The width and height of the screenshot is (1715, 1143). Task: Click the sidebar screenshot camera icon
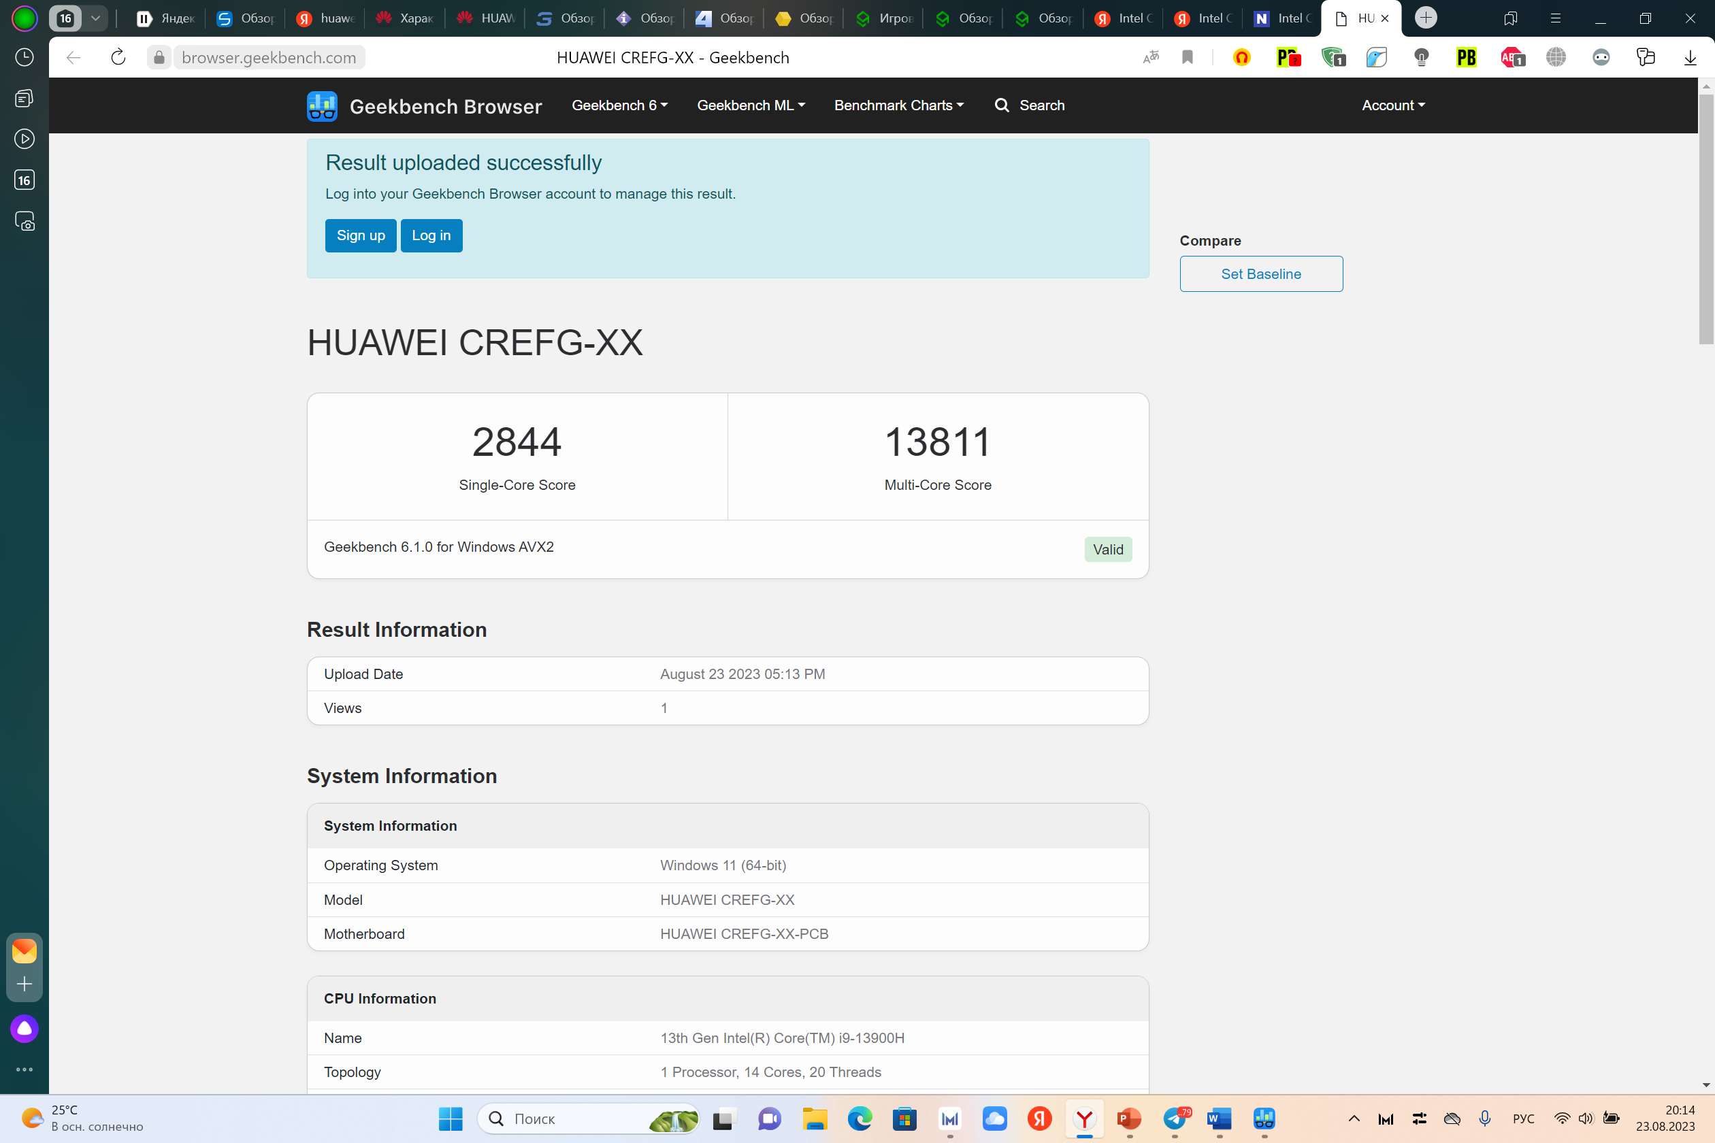24,221
